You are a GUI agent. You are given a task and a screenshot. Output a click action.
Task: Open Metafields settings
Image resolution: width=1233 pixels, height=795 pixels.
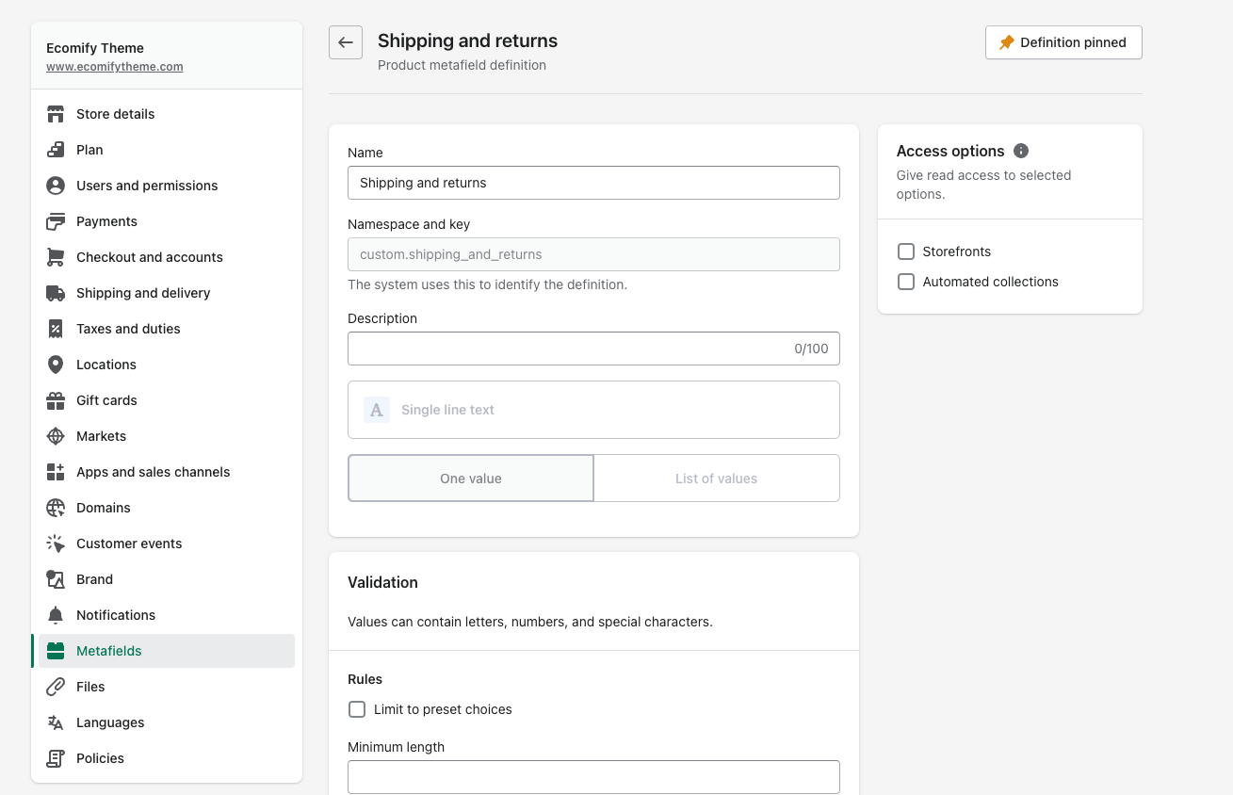(167, 651)
